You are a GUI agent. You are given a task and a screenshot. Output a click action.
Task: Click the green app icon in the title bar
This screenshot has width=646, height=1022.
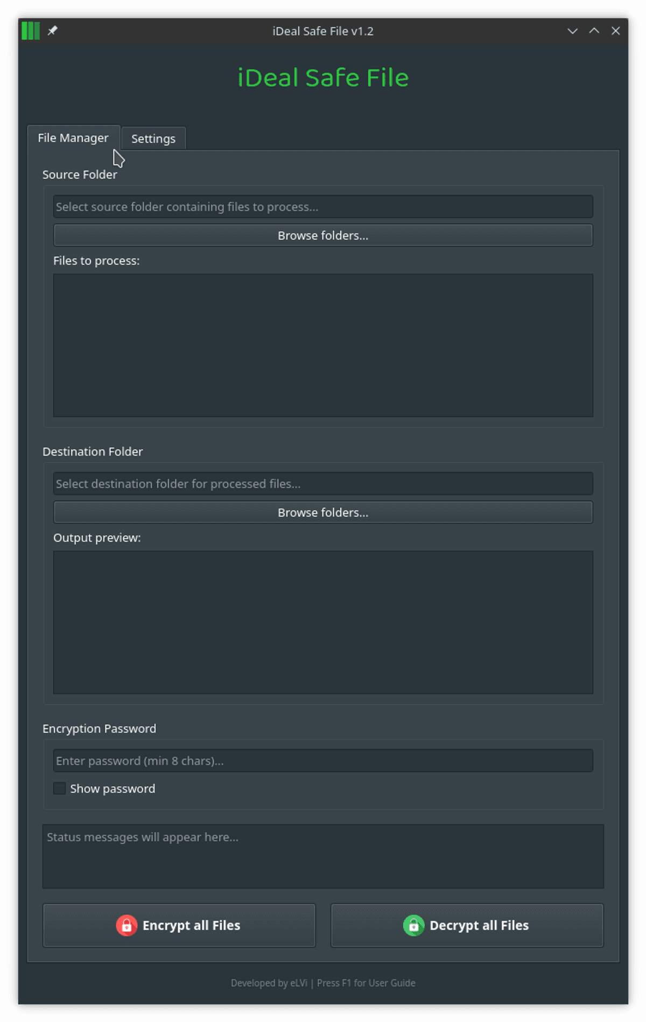pyautogui.click(x=31, y=31)
